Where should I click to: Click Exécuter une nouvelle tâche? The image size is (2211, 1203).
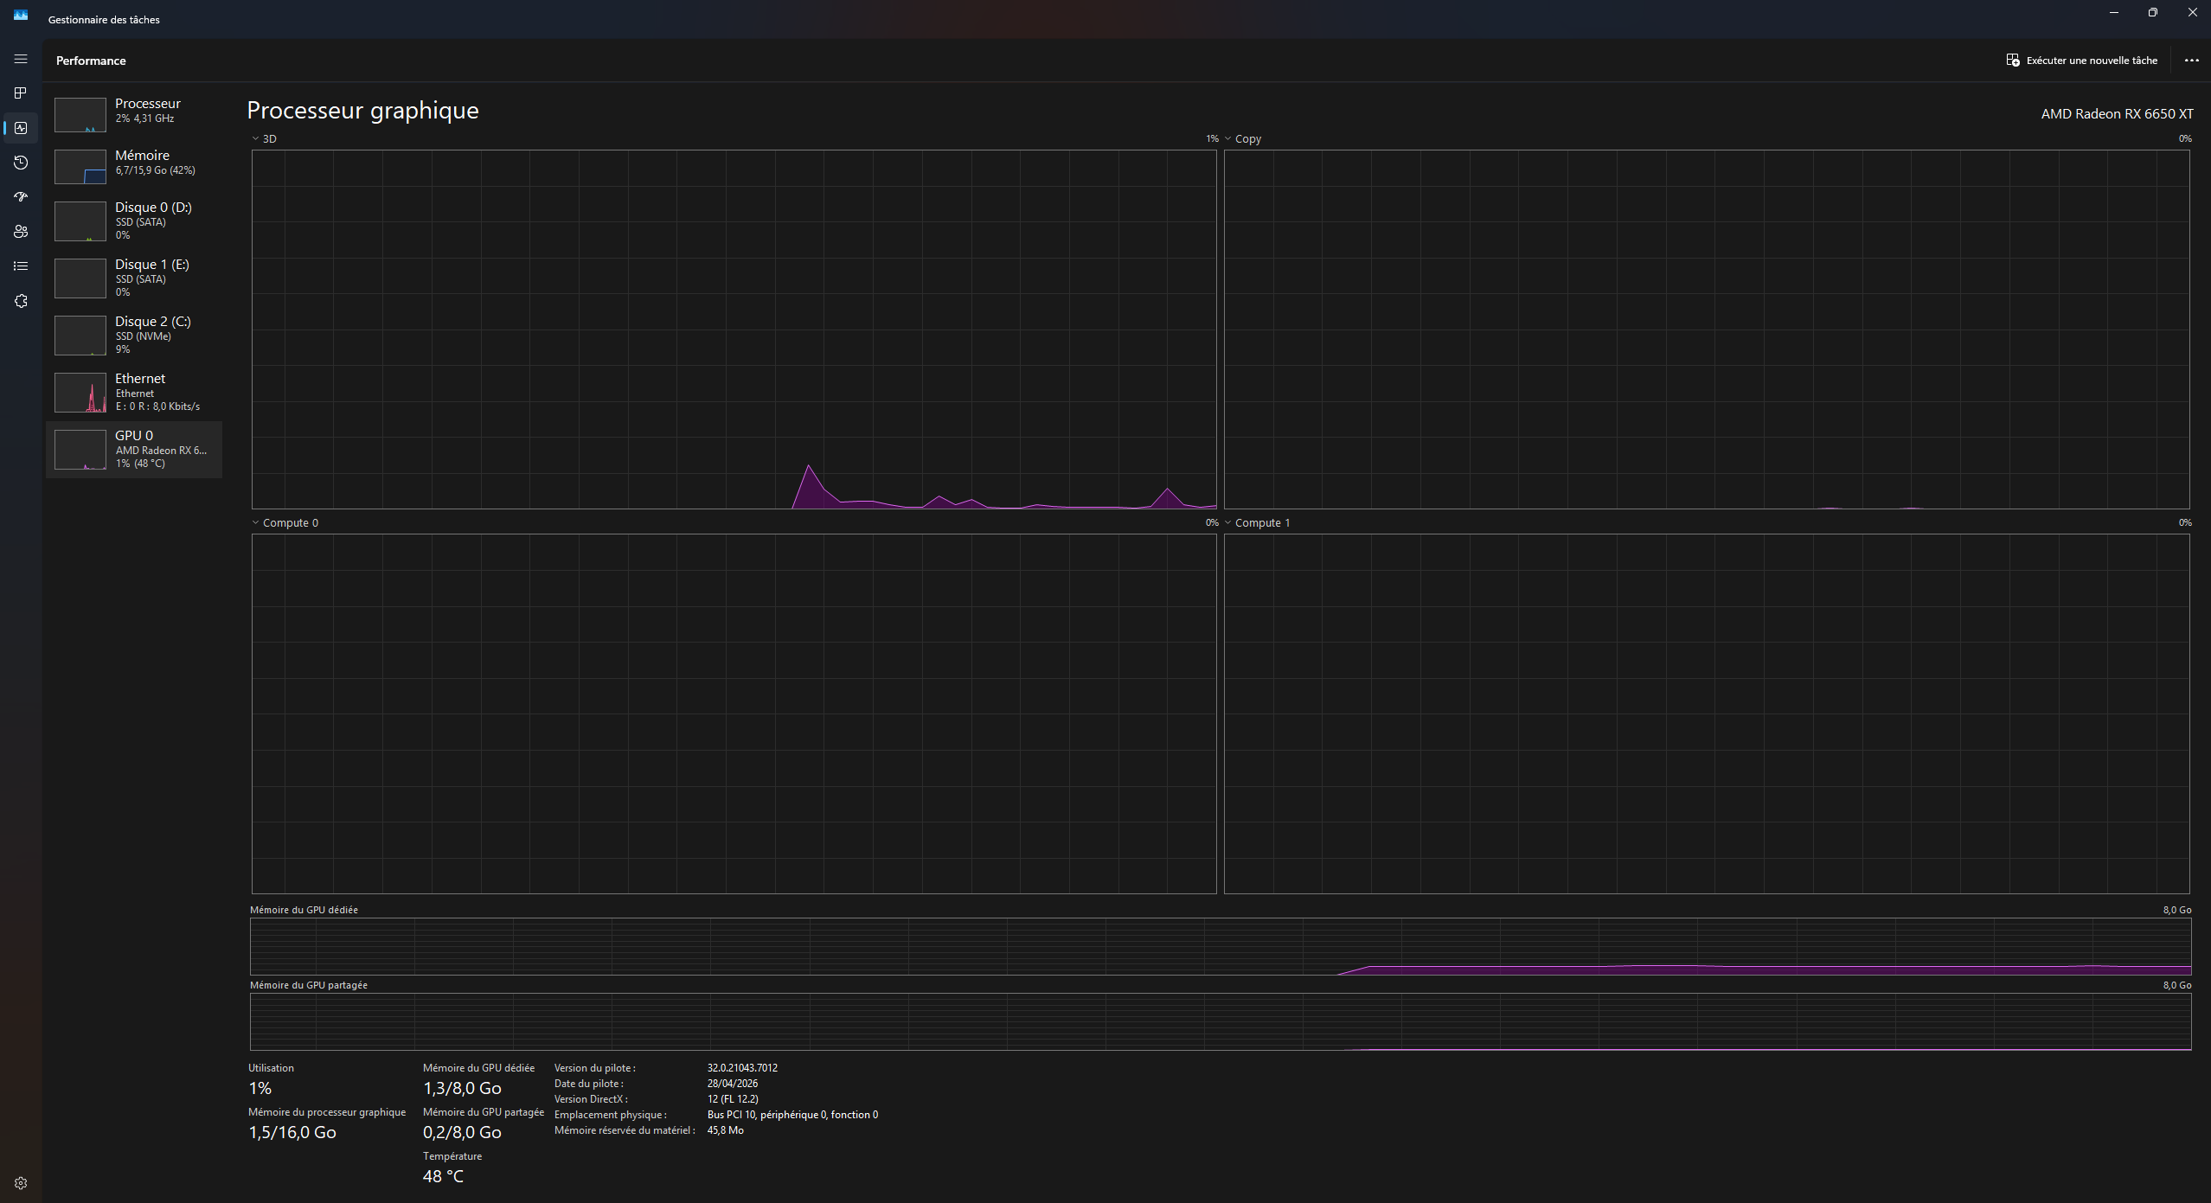2081,61
